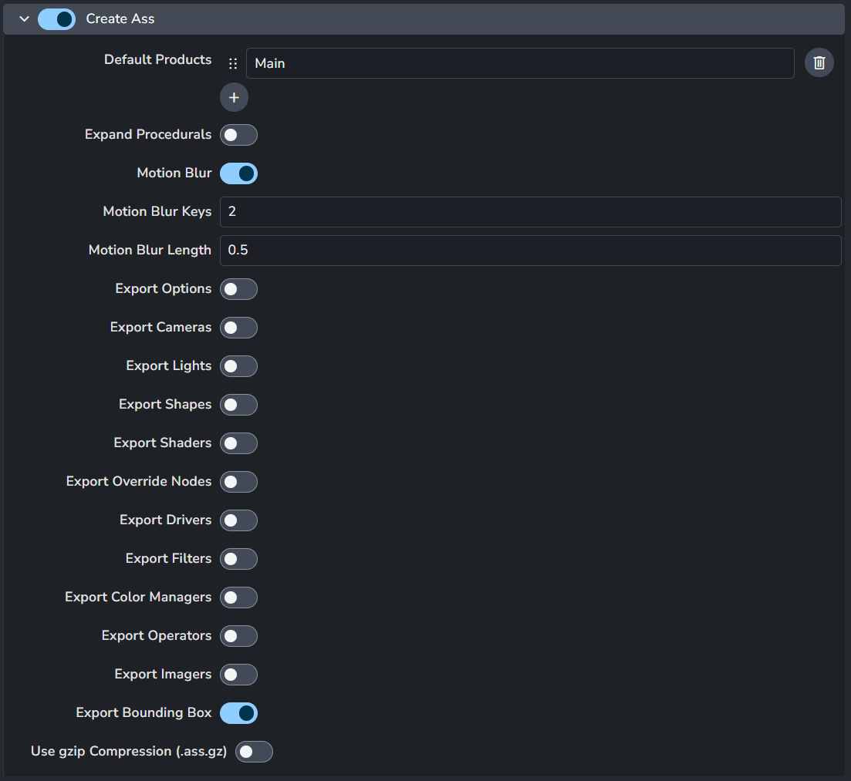Enable Expand Procedurals

[238, 135]
